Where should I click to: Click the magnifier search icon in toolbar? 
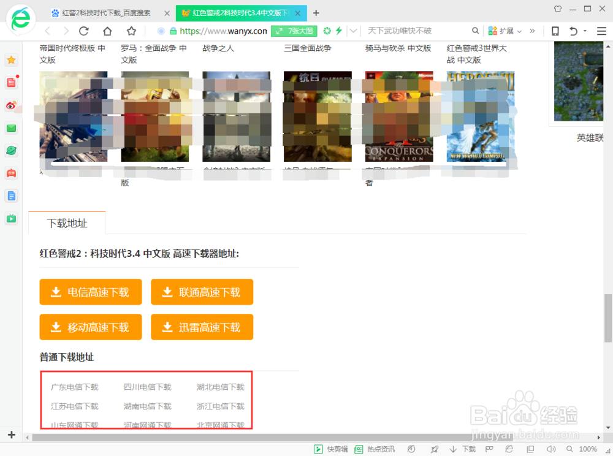click(x=476, y=31)
